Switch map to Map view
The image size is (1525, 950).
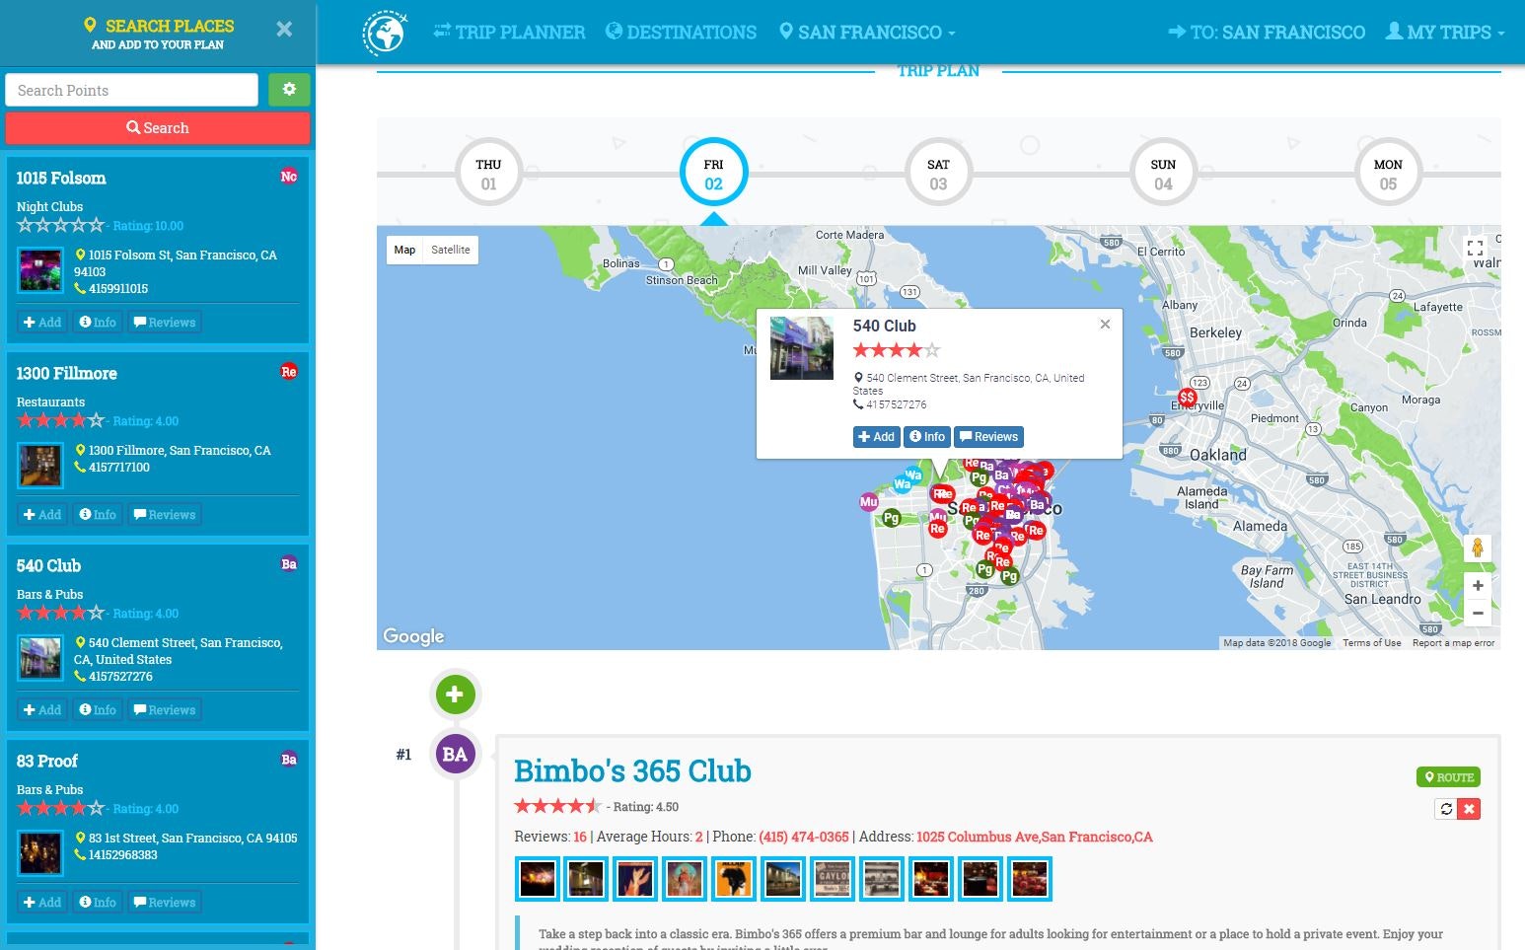tap(404, 251)
